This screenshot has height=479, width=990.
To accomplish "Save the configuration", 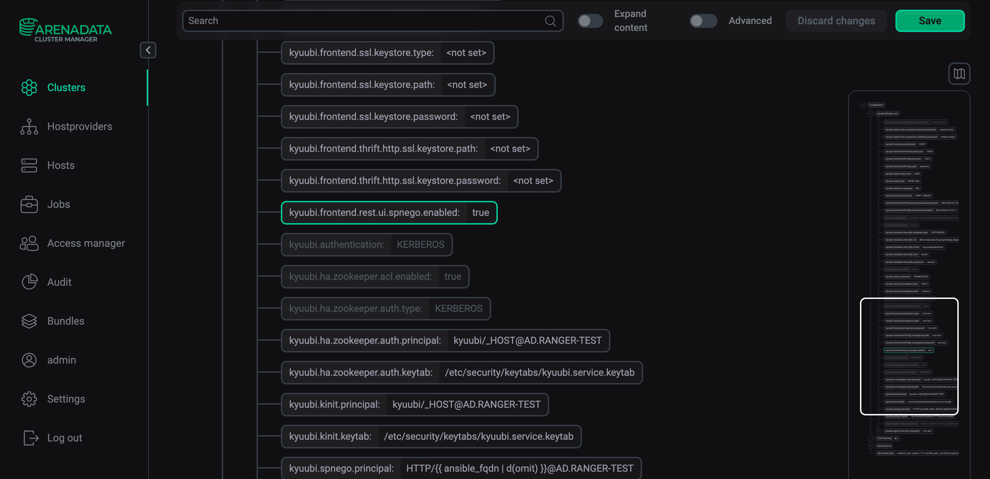I will tap(930, 21).
